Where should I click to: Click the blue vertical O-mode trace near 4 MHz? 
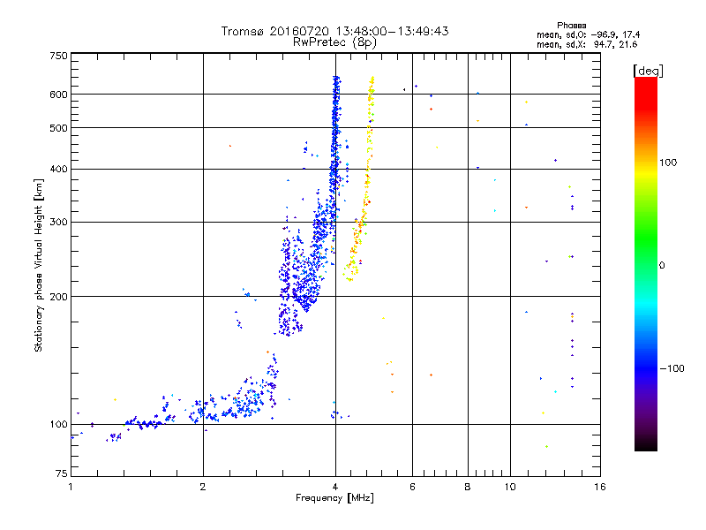(x=335, y=148)
